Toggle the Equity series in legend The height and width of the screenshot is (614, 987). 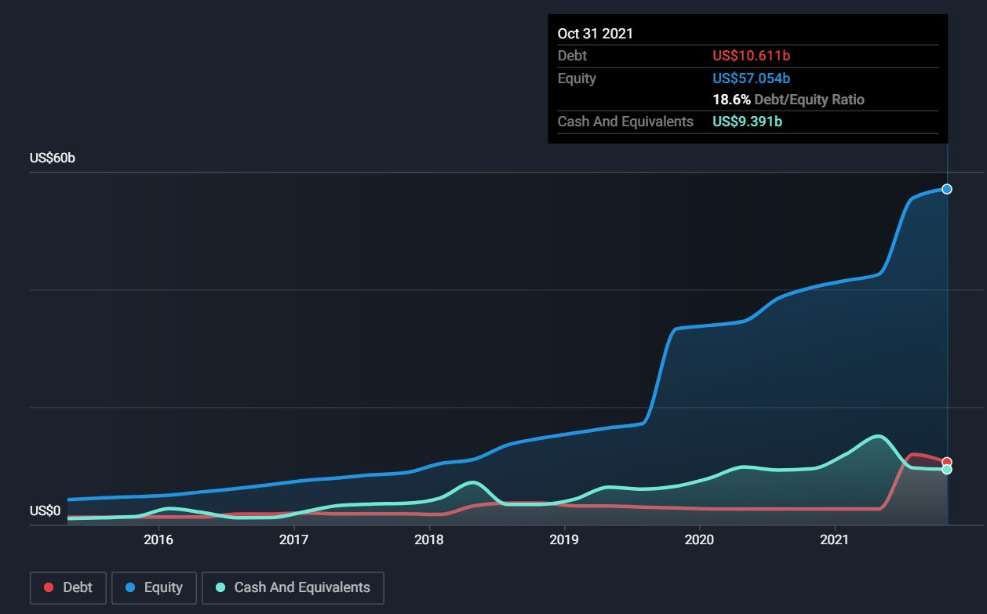(154, 587)
